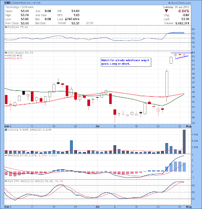Click the tallest volume bar in the Volume panel

click(x=184, y=142)
